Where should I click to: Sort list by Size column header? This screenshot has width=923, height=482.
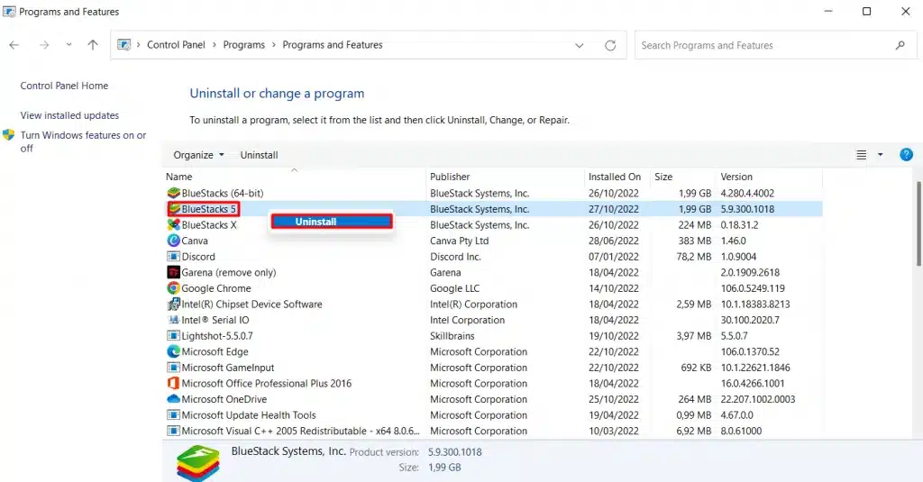[683, 177]
